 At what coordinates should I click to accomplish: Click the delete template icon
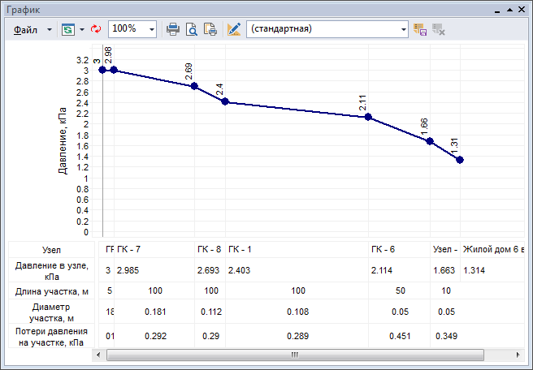tap(438, 28)
